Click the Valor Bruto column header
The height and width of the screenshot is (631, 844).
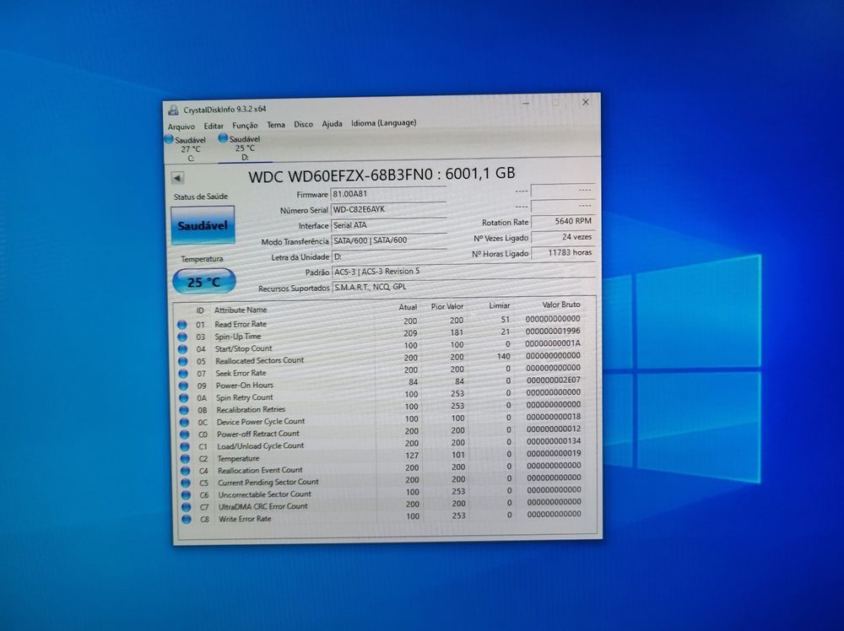point(561,305)
